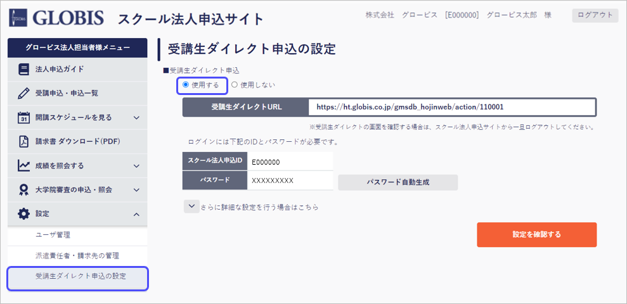Click the GLOBIS logo
The width and height of the screenshot is (627, 304).
click(56, 18)
